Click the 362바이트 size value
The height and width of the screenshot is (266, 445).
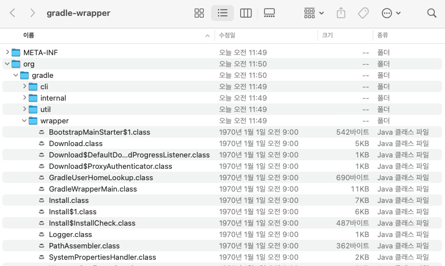pos(352,246)
